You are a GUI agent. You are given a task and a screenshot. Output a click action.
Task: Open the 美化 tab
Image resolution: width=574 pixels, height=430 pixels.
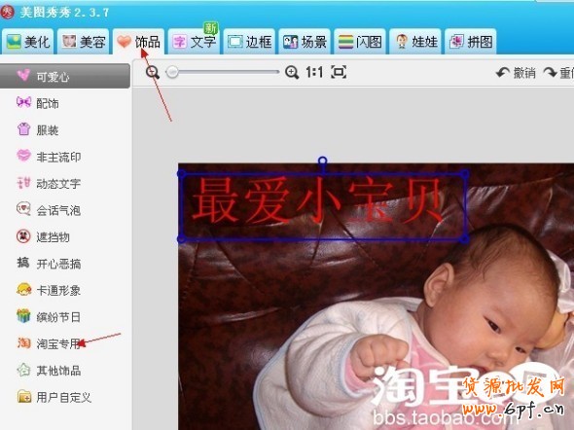point(28,42)
